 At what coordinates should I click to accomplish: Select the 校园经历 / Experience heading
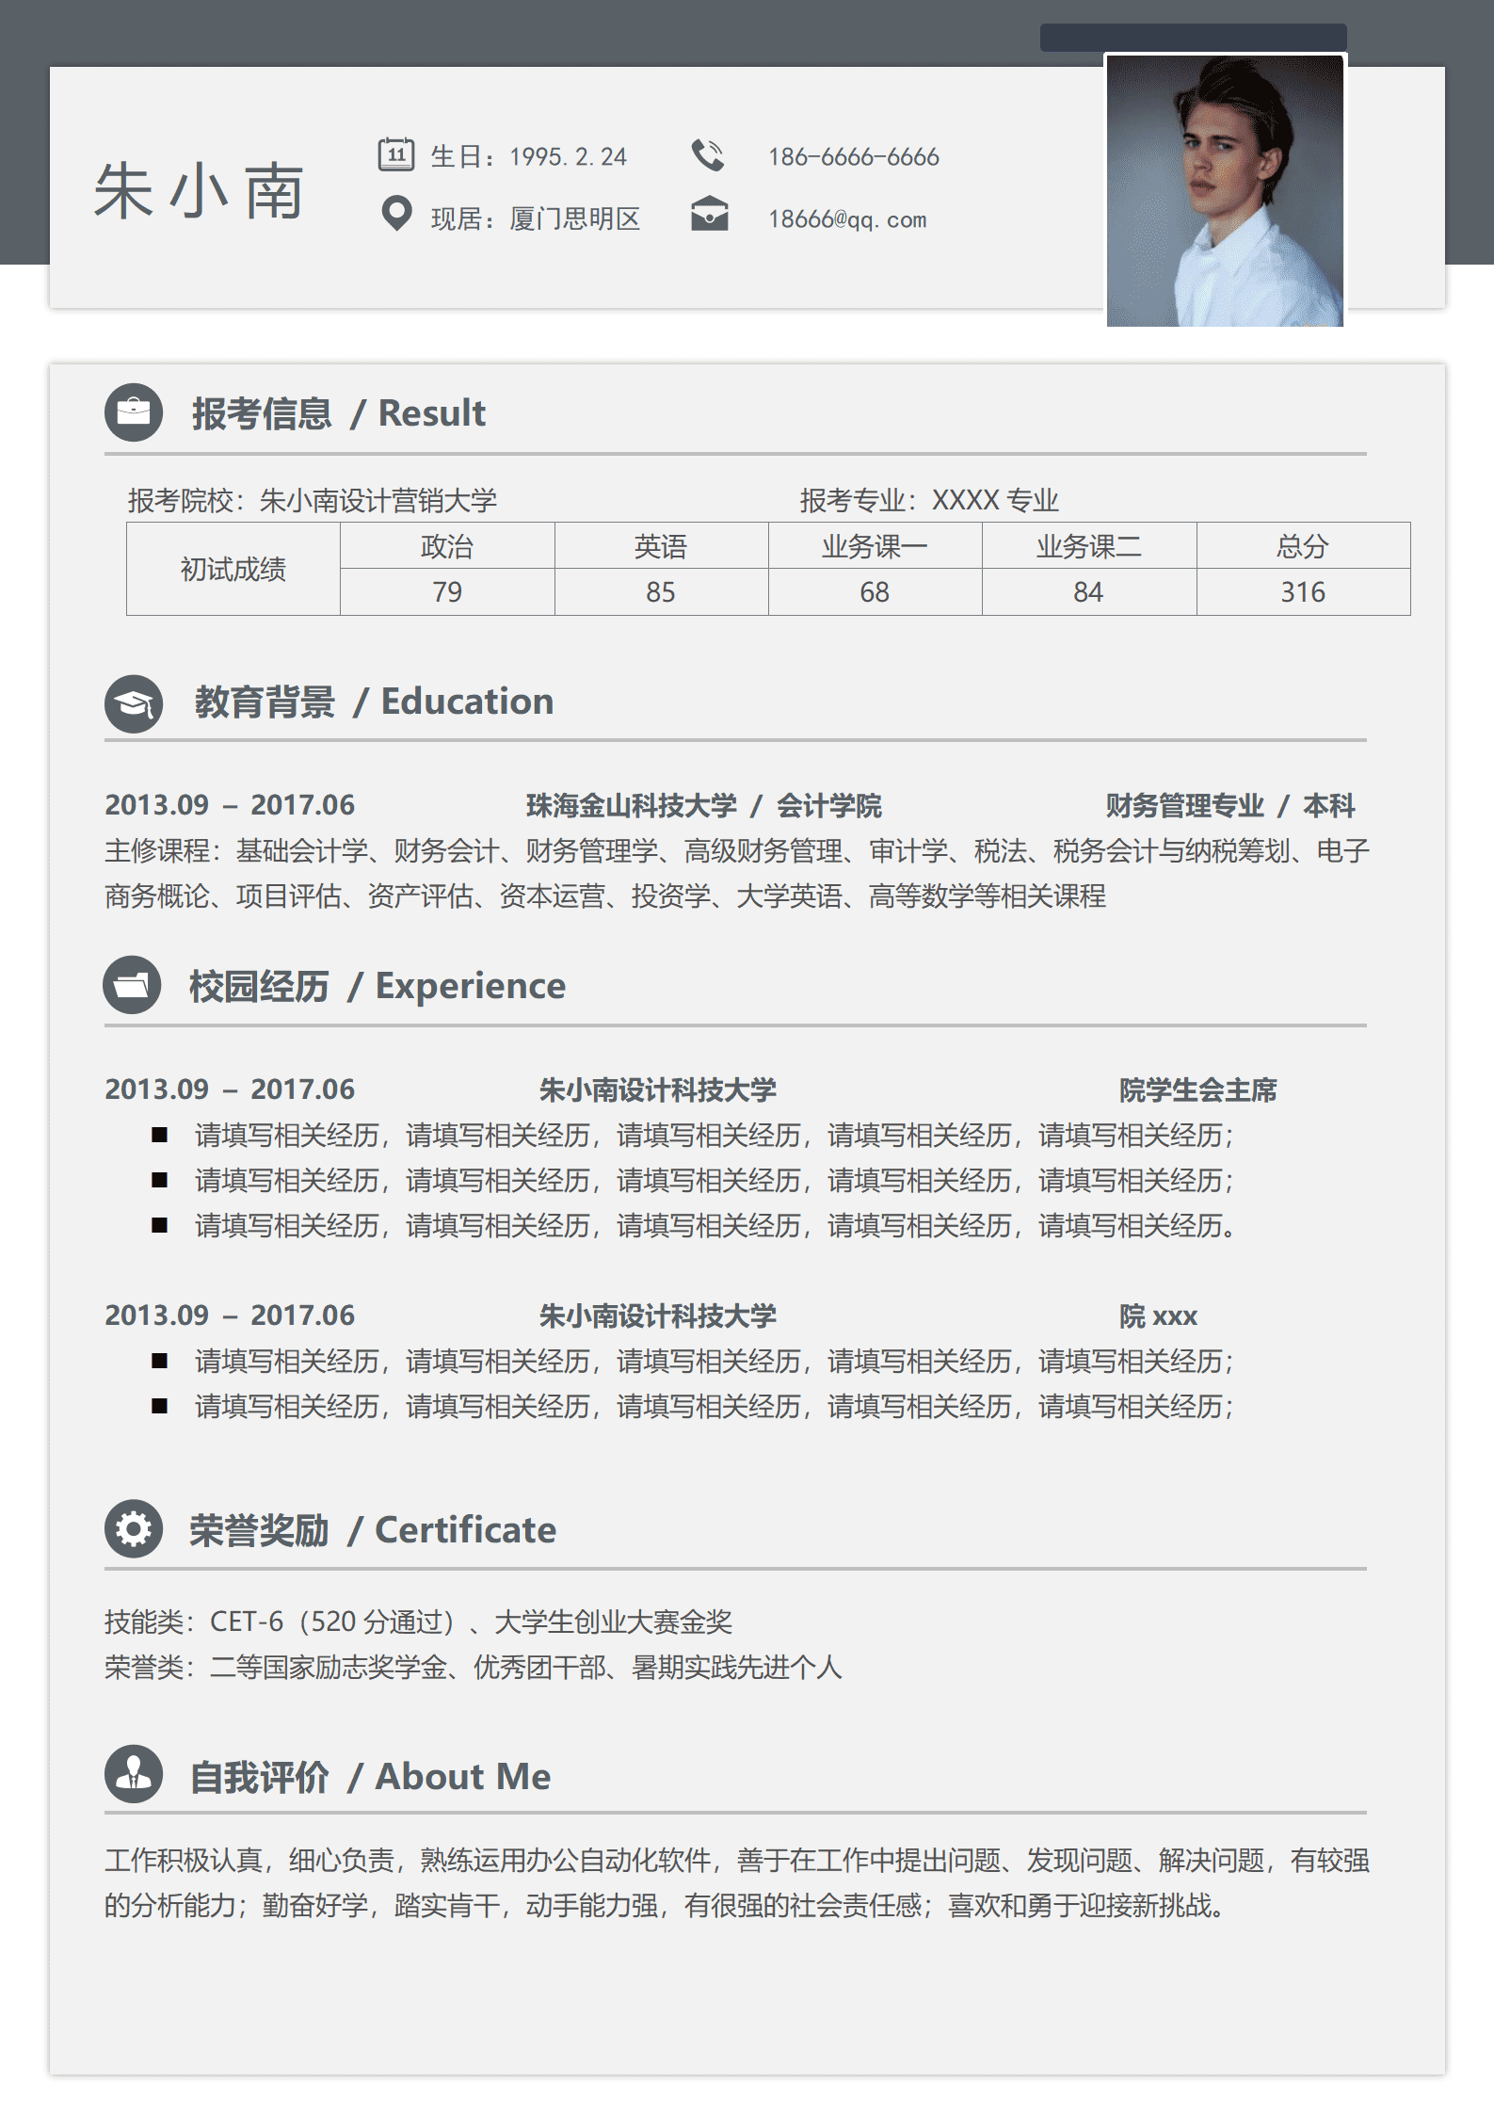tap(378, 986)
